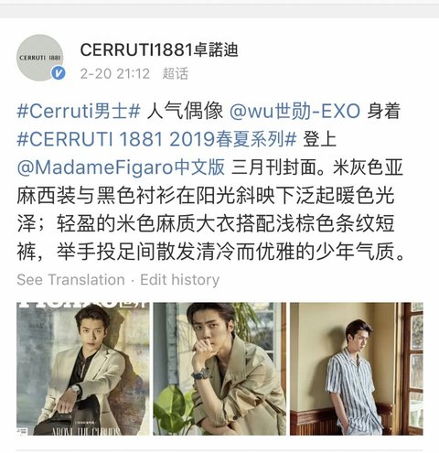Tap the 人气偶像 text in the post
Viewport: 439px width, 453px height.
point(185,111)
